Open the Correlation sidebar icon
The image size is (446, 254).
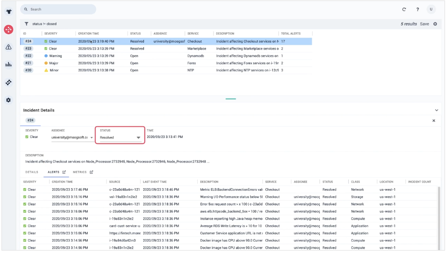[8, 82]
